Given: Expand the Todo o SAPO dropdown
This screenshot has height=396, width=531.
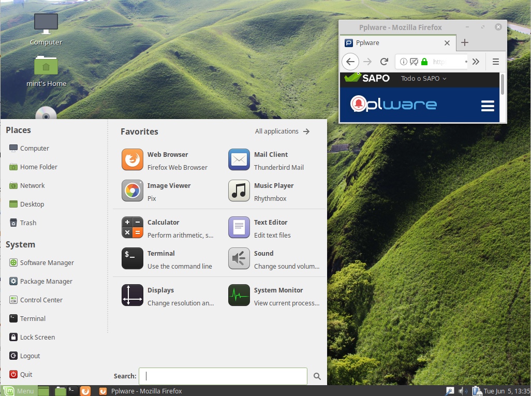Looking at the screenshot, I should pos(423,78).
